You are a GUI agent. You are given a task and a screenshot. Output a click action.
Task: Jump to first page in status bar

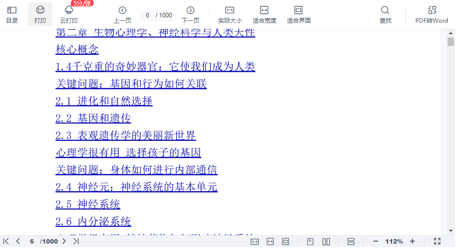tap(6, 241)
